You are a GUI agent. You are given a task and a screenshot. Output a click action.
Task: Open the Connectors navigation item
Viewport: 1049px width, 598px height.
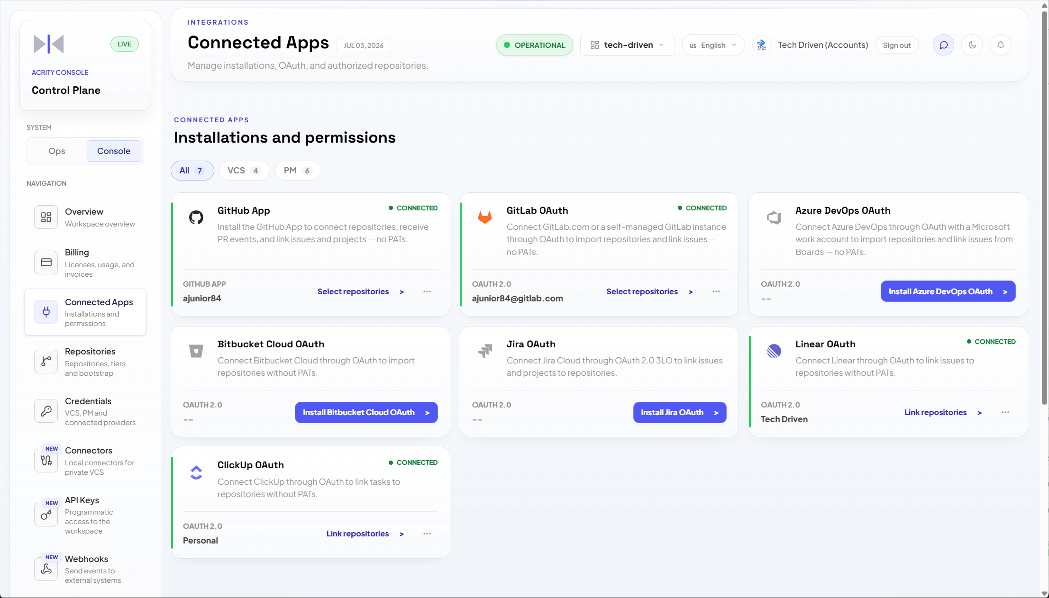pos(85,461)
